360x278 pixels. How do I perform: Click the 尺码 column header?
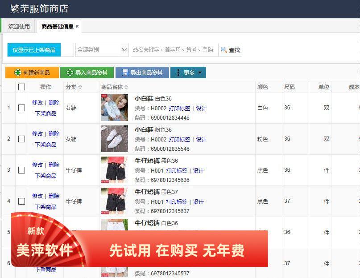[x=289, y=87]
